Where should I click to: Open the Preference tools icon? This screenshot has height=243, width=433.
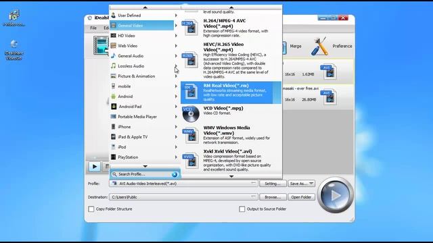click(320, 47)
